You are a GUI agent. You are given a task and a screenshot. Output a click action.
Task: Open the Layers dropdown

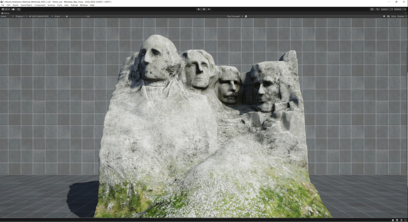(387, 9)
